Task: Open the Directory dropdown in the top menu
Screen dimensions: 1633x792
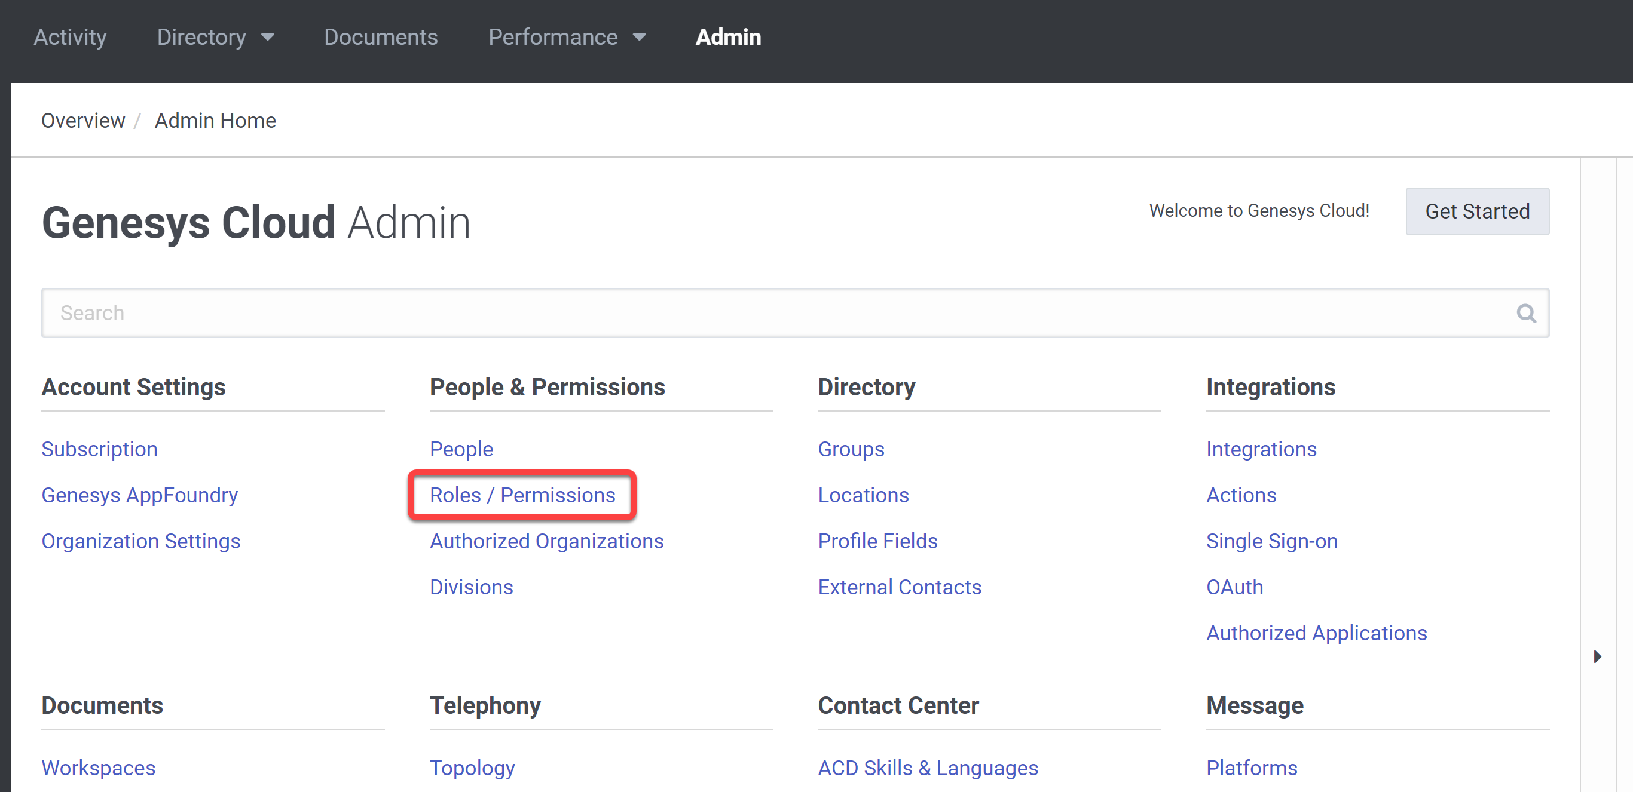Action: click(216, 37)
